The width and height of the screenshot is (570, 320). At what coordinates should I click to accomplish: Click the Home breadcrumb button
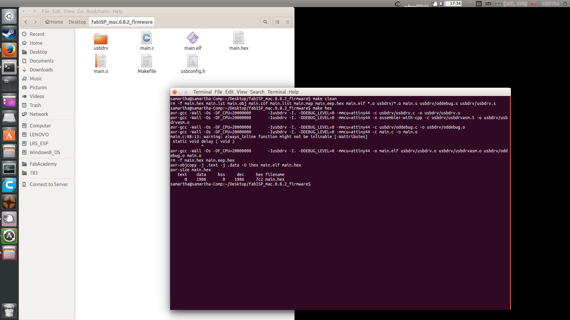[54, 22]
